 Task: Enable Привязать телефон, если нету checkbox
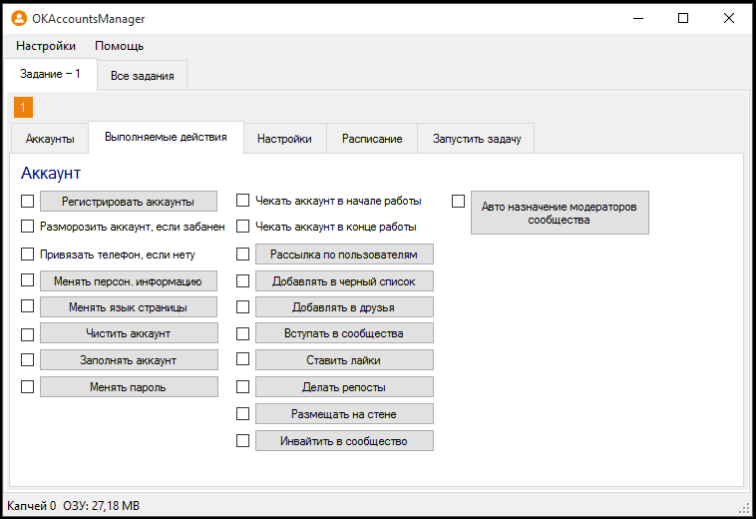click(x=28, y=255)
